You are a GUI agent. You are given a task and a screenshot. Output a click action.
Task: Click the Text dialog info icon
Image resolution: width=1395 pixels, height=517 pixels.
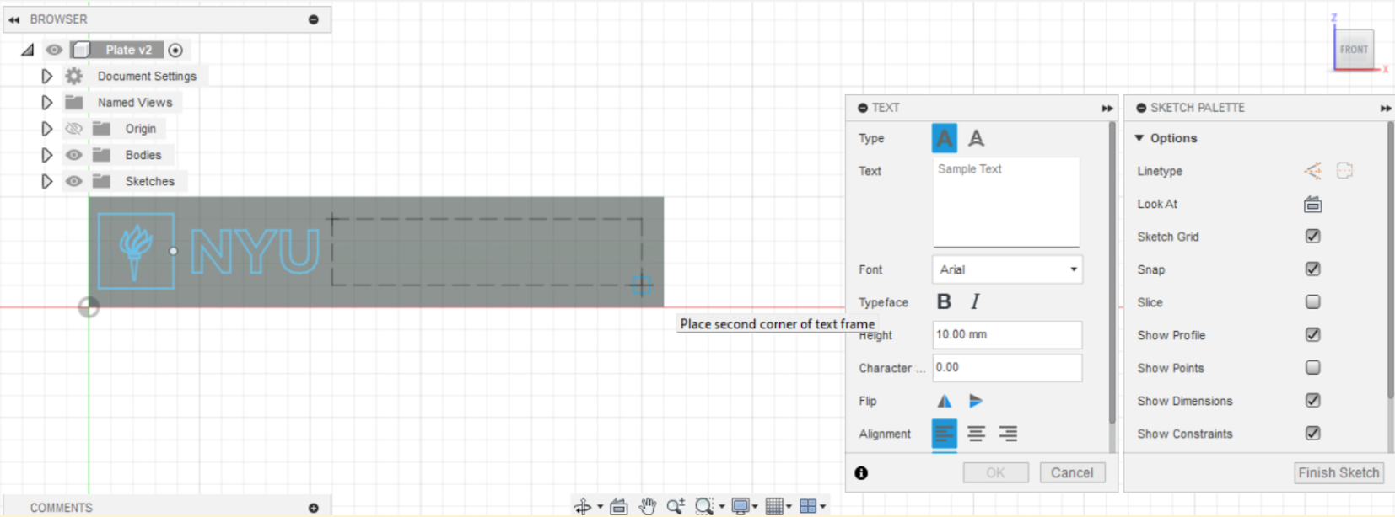[861, 473]
